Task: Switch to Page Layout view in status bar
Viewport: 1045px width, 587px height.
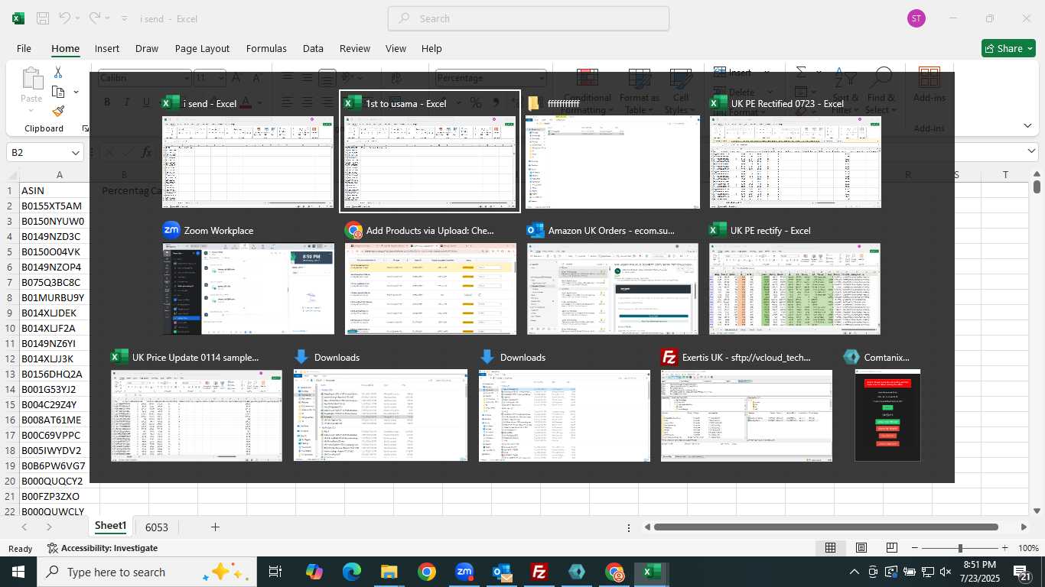Action: 861,548
